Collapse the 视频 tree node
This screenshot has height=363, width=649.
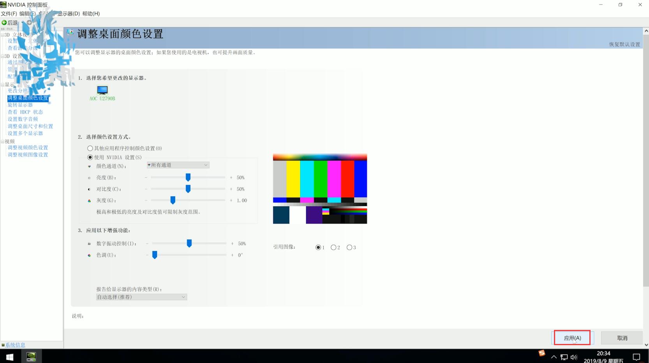2,142
